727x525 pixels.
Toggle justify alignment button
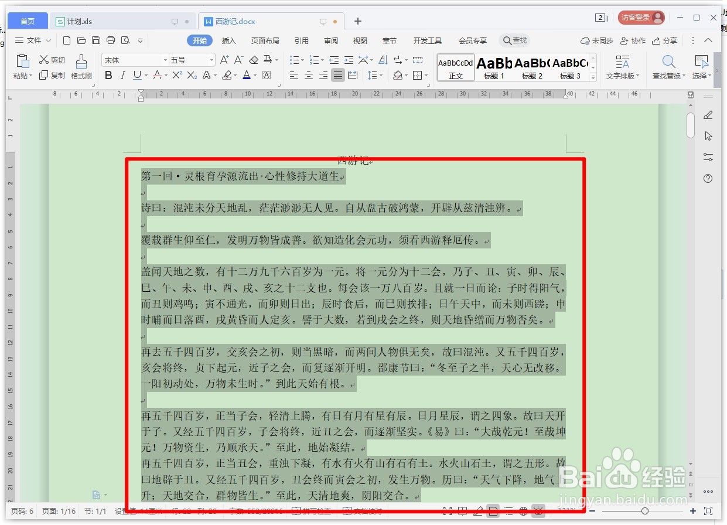(338, 75)
